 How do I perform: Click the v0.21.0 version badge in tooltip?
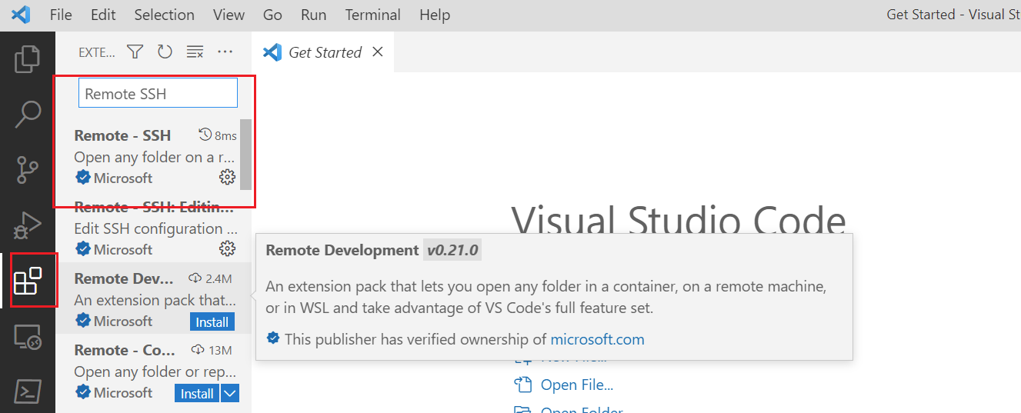(452, 250)
